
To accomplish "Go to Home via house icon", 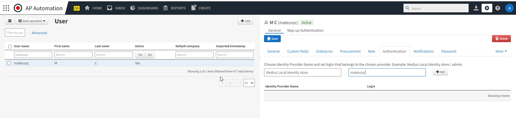I will (87, 8).
